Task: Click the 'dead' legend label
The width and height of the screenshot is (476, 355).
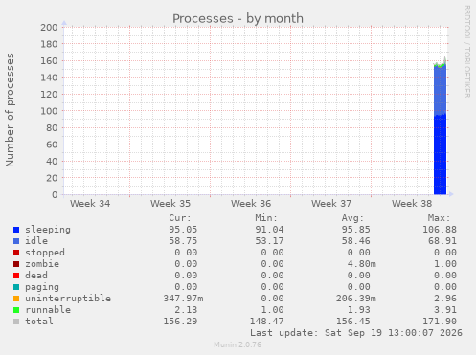Action: [x=36, y=276]
